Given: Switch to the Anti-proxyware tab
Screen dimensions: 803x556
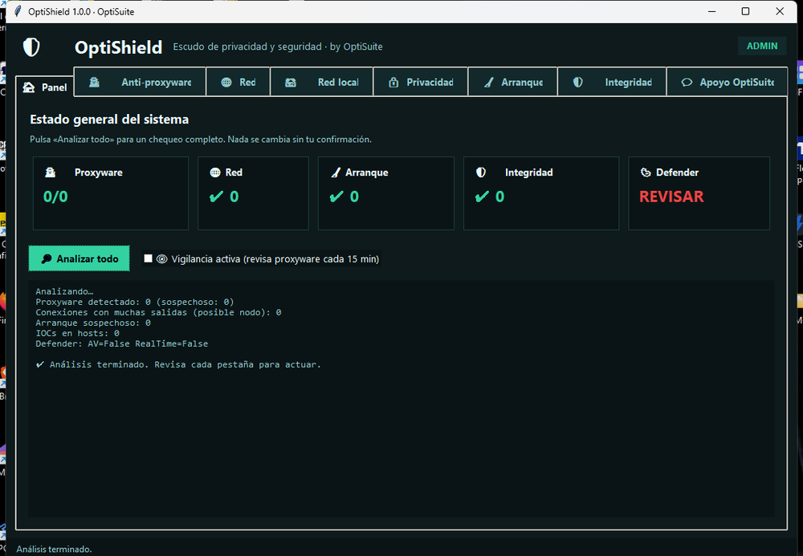Looking at the screenshot, I should click(140, 82).
